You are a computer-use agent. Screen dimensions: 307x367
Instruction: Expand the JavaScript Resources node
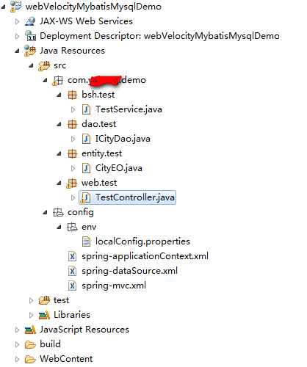tap(17, 330)
